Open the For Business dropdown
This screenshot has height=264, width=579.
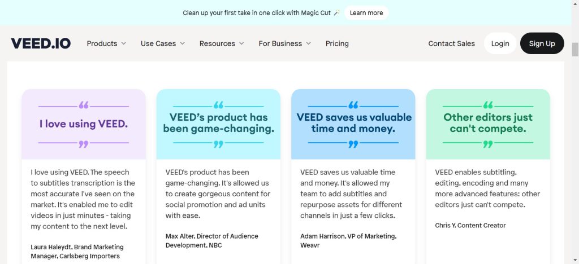point(285,43)
